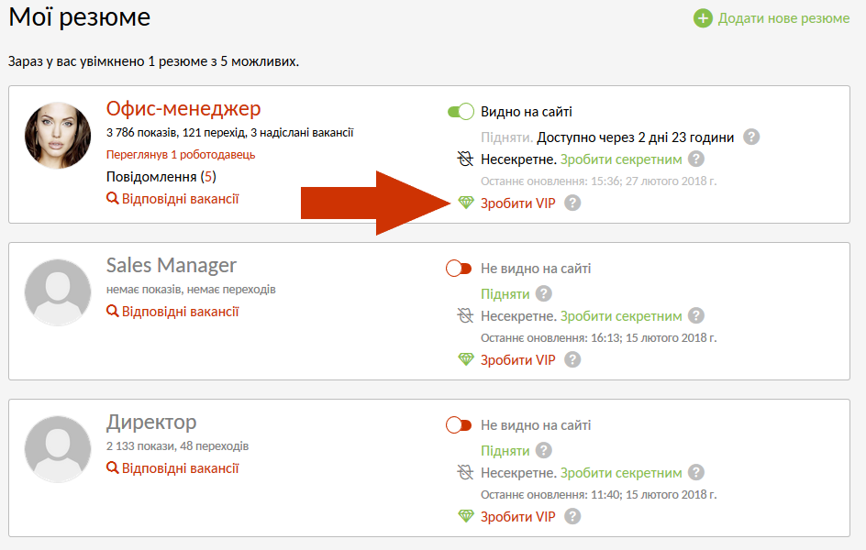This screenshot has height=550, width=866.
Task: Enable site visibility toggle for Директор resume
Action: 458,425
